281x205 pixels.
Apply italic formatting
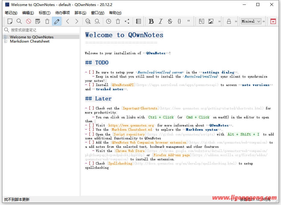click(161, 21)
